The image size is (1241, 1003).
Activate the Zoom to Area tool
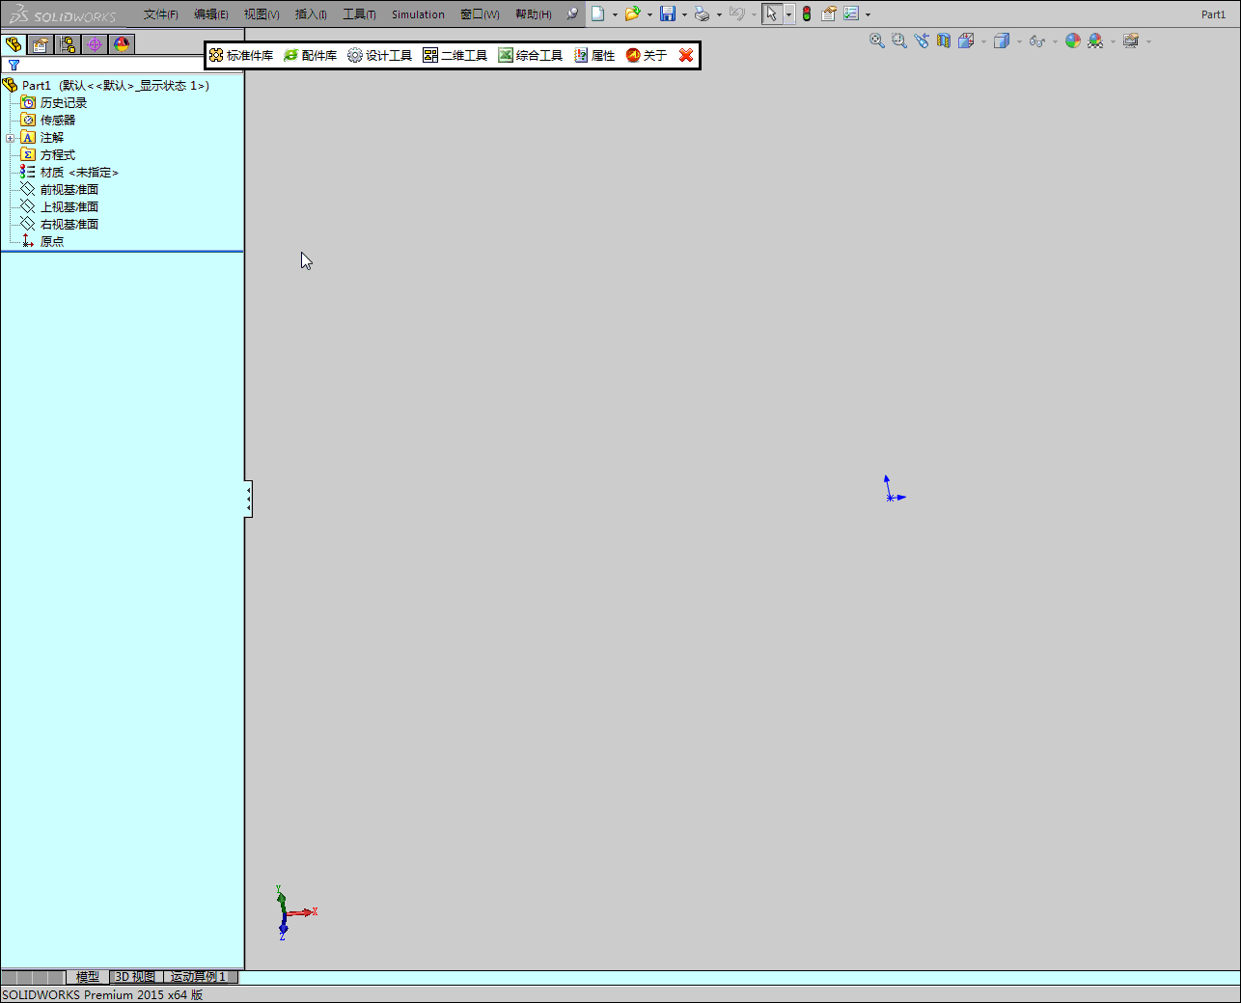click(897, 41)
